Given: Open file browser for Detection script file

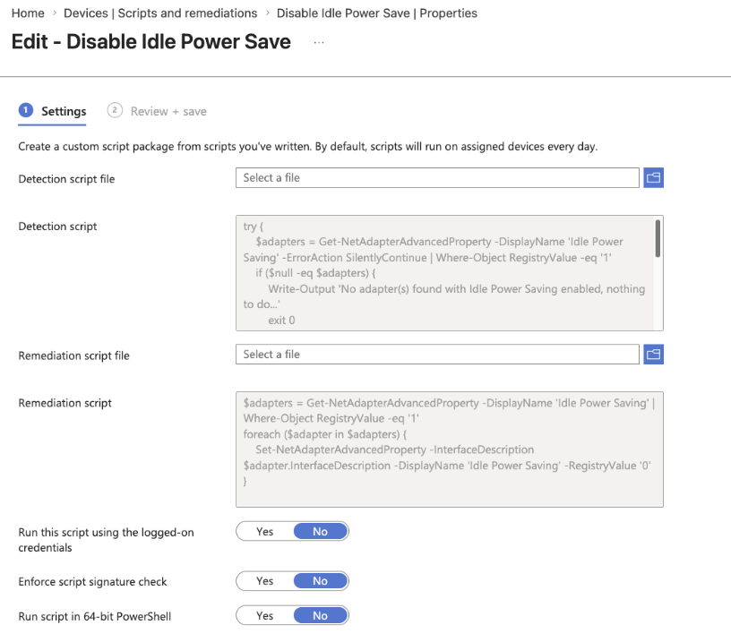Looking at the screenshot, I should (653, 177).
